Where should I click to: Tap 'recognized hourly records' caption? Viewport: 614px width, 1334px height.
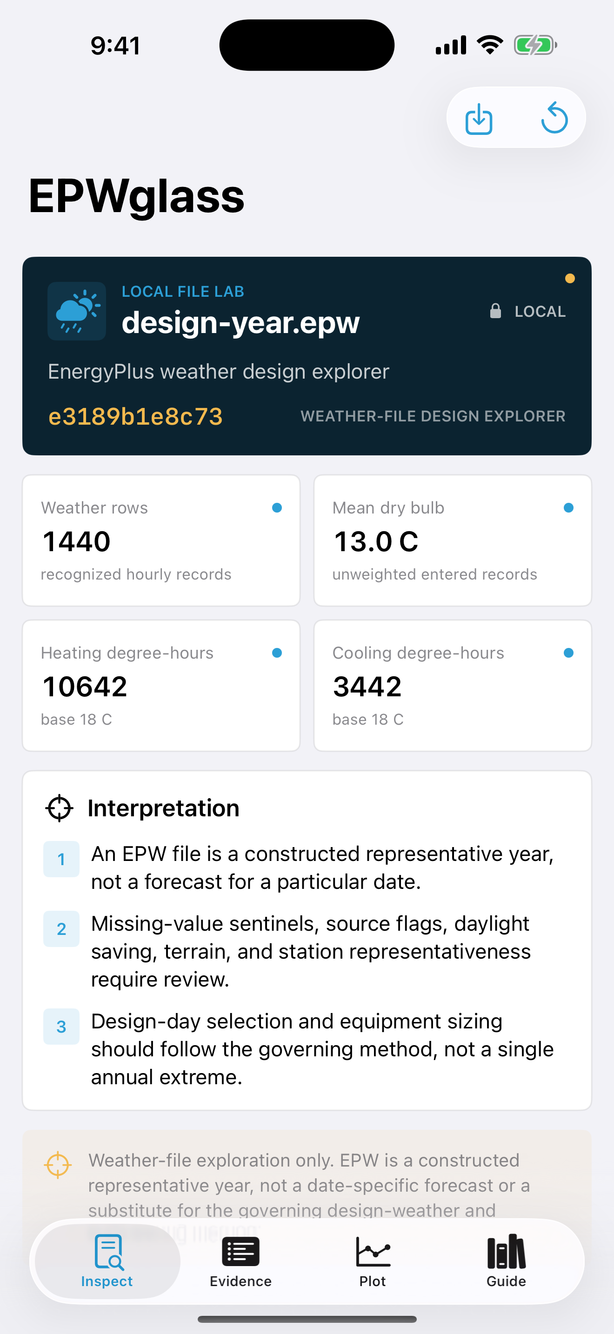point(136,574)
